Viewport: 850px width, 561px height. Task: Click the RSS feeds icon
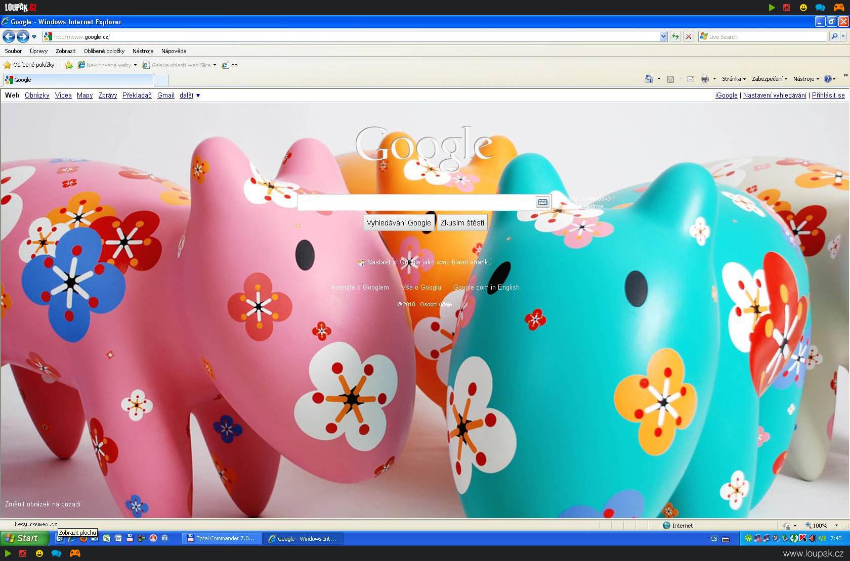tap(670, 79)
